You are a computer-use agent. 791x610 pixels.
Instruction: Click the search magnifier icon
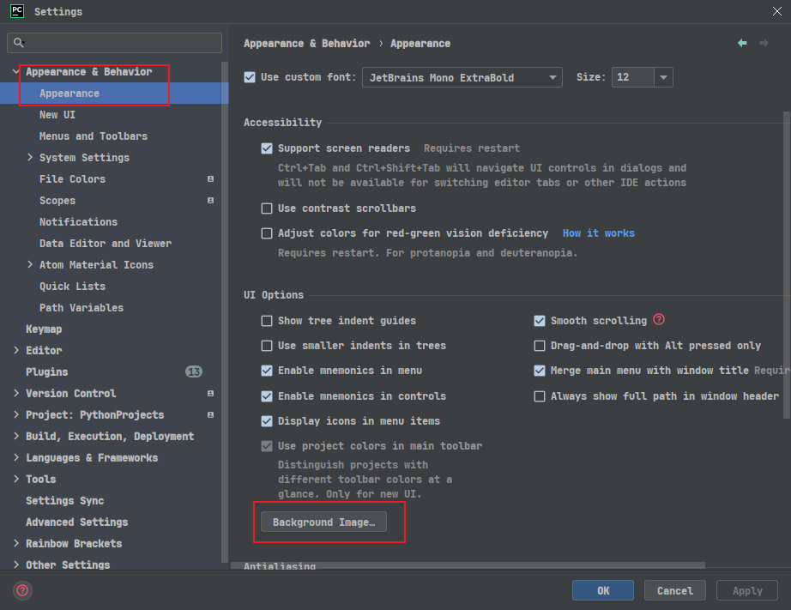19,43
